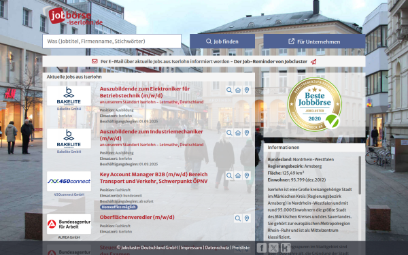Click the Aktuelle Jobs aus Iserlohn heading
This screenshot has width=408, height=255.
tap(74, 77)
